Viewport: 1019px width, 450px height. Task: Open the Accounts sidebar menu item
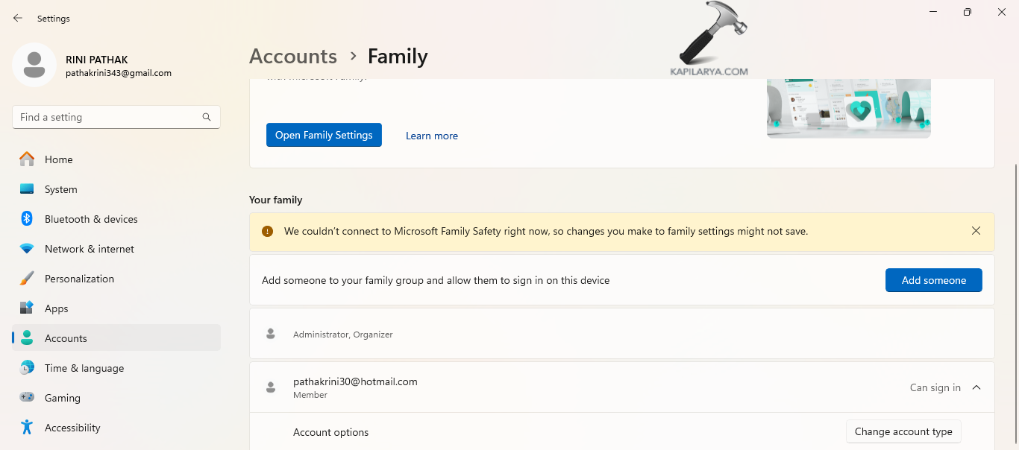[66, 338]
